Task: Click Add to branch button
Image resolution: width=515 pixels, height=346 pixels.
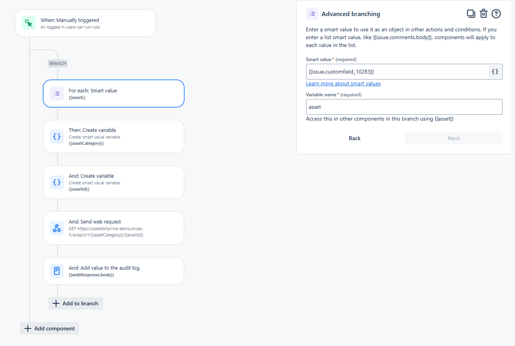Action: pyautogui.click(x=76, y=303)
